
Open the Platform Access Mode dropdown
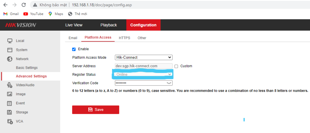[143, 57]
